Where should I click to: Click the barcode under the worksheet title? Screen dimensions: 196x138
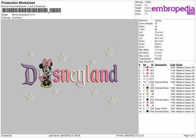[31, 10]
